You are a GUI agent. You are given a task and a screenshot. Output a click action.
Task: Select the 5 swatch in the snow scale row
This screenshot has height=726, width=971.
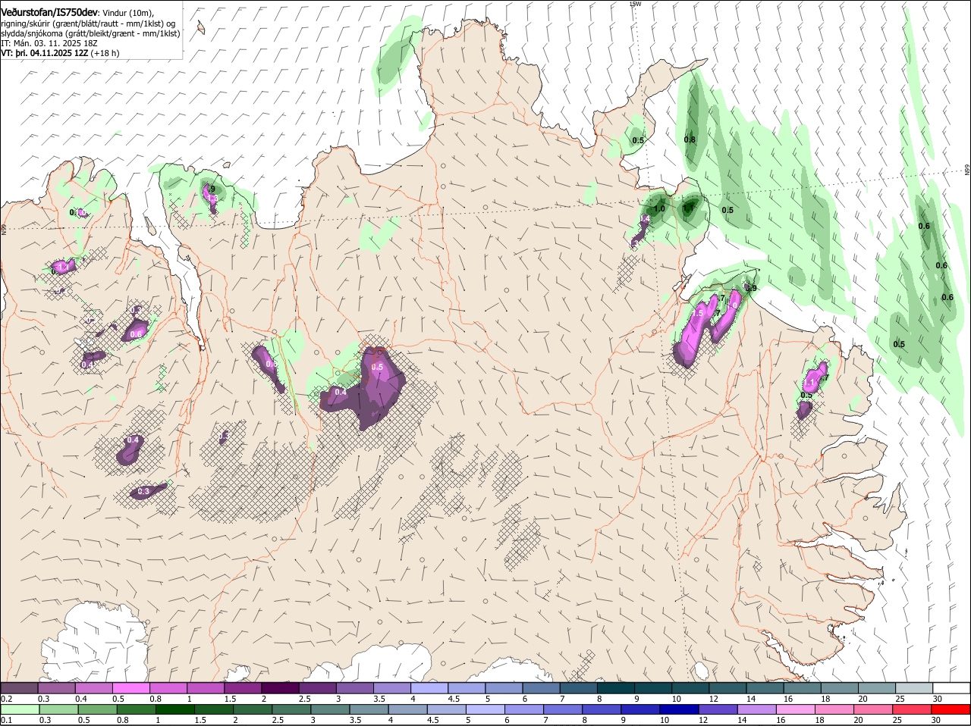pos(504,687)
